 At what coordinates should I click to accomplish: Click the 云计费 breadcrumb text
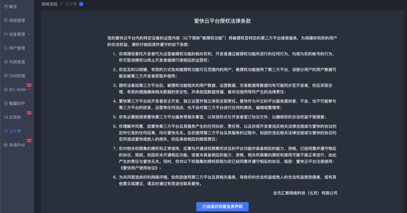tap(71, 4)
